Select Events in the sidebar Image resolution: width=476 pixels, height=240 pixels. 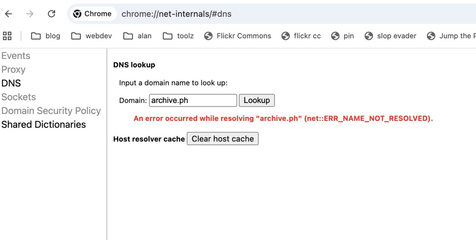pos(16,56)
